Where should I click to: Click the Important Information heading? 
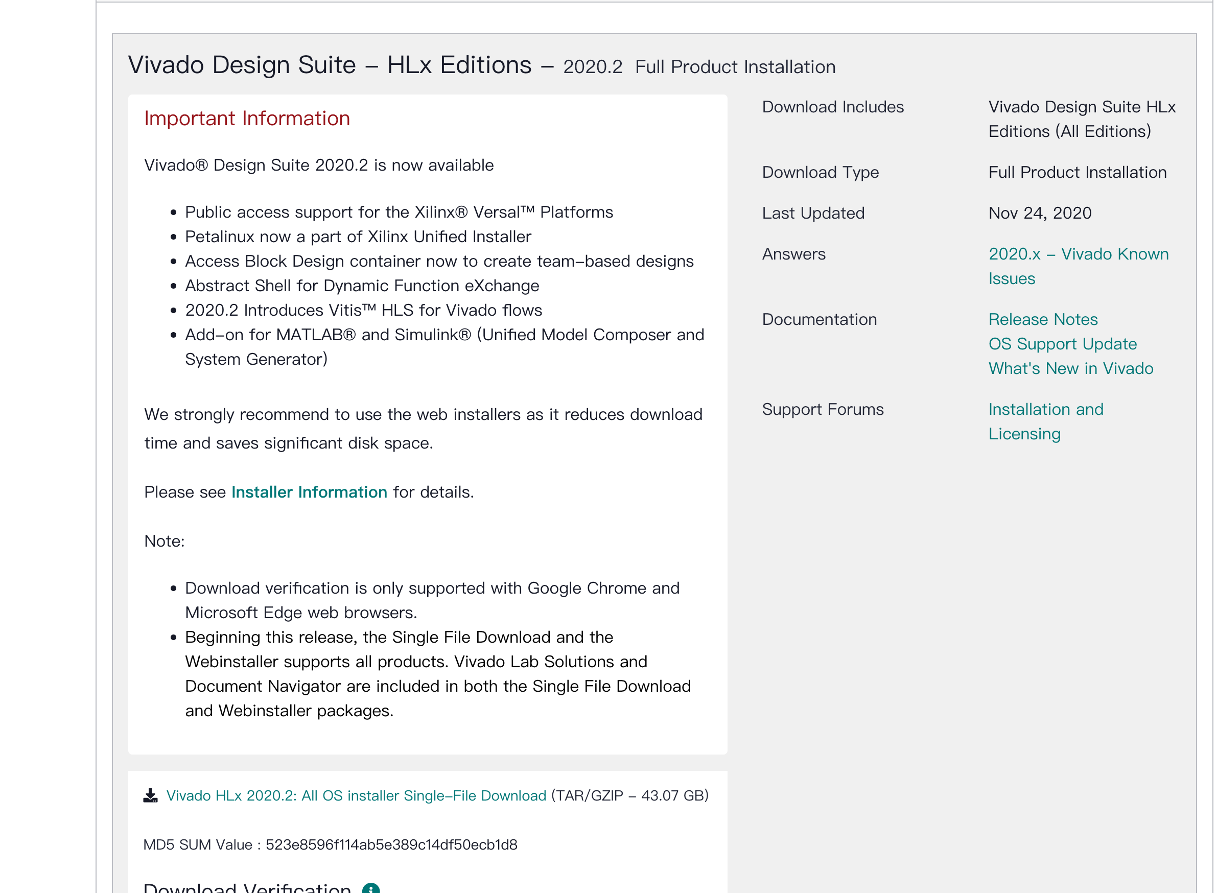(247, 119)
